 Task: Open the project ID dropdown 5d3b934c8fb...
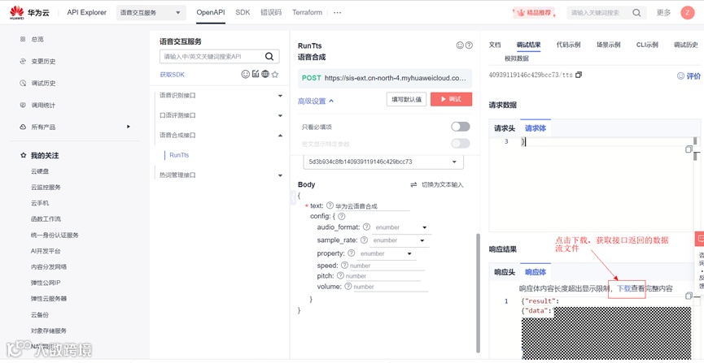pos(383,162)
